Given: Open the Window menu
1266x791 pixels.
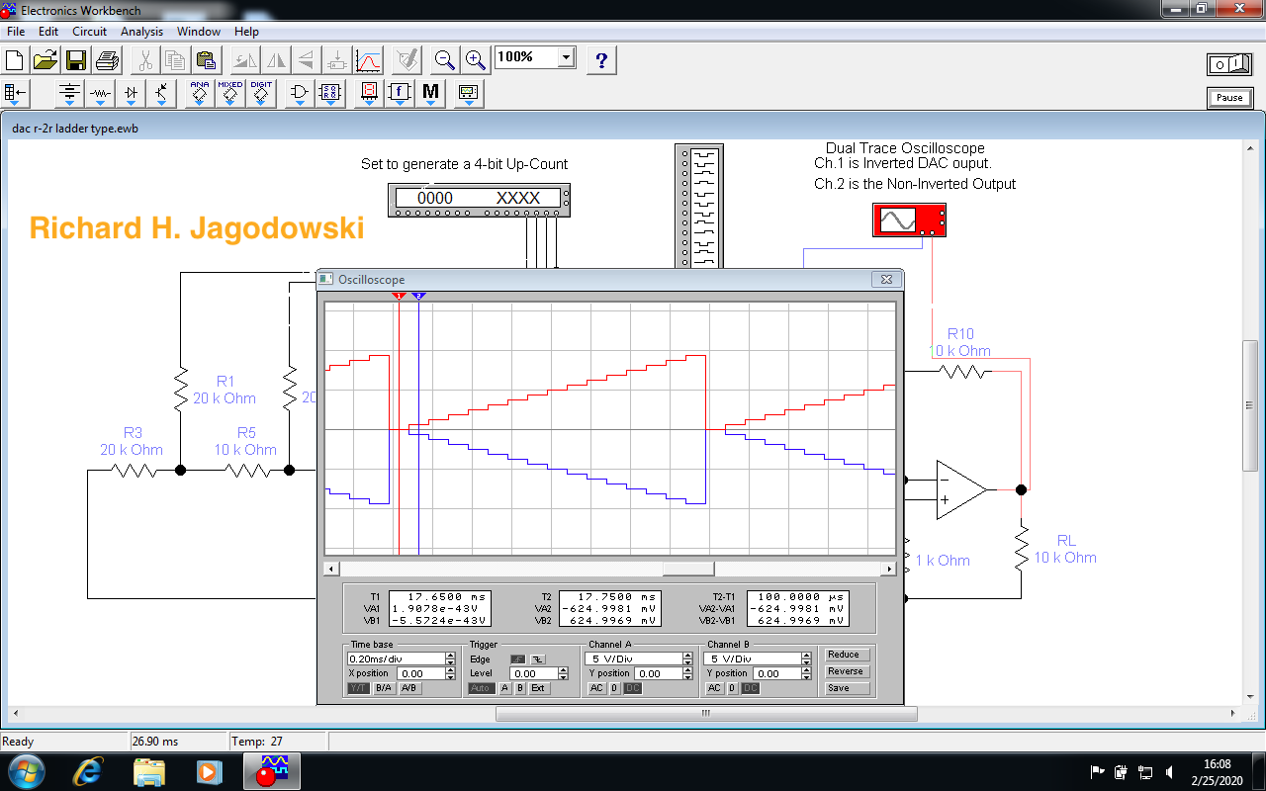Looking at the screenshot, I should 199,32.
